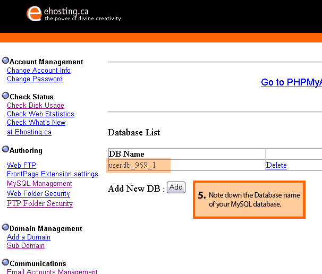The width and height of the screenshot is (322, 274).
Task: Click the Domain Management section heading
Action: pyautogui.click(x=46, y=228)
